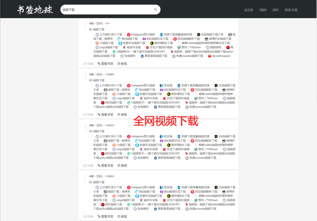Open the 插件 page from the header

click(263, 10)
